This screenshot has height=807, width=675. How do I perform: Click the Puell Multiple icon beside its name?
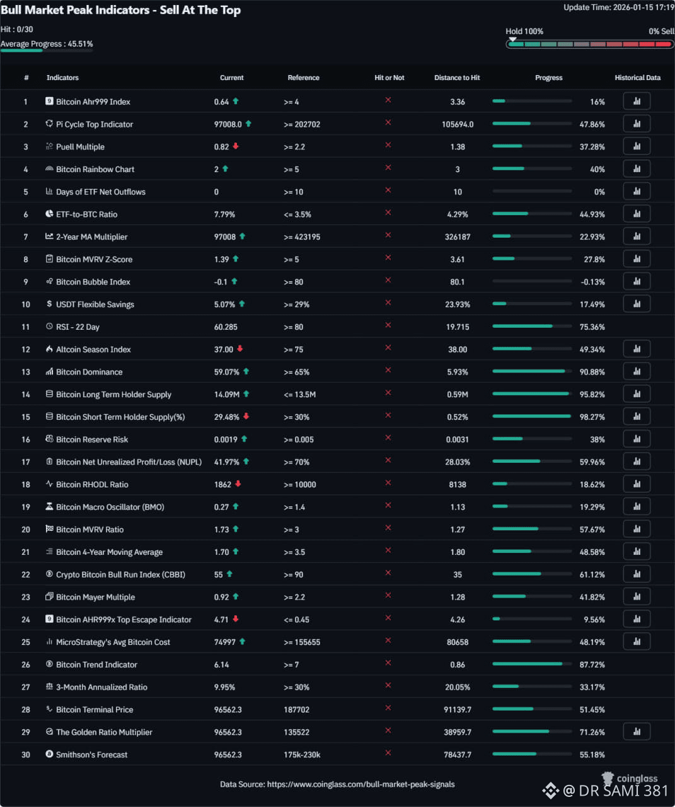(49, 146)
